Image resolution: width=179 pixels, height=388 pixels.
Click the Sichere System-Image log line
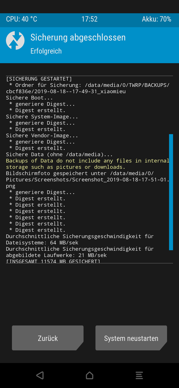click(42, 117)
